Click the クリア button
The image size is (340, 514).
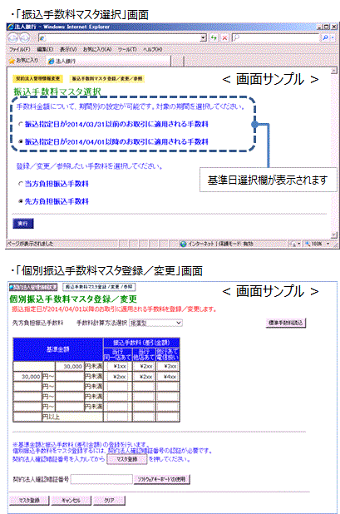coord(109,500)
